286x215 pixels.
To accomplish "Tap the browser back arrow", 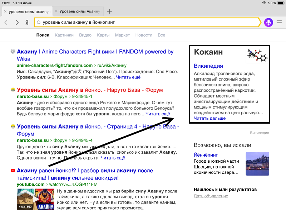I will point(6,23).
